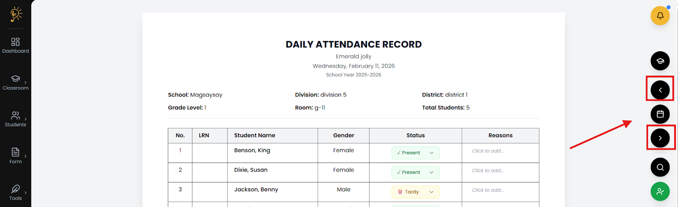This screenshot has height=207, width=678.
Task: Open status dropdown for Dixie, Susan
Action: pos(415,172)
